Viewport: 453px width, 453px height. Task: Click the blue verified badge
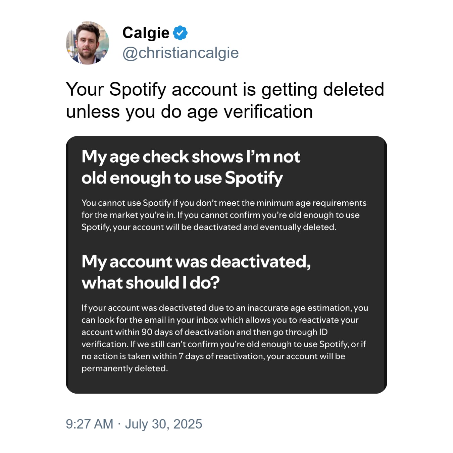coord(180,33)
